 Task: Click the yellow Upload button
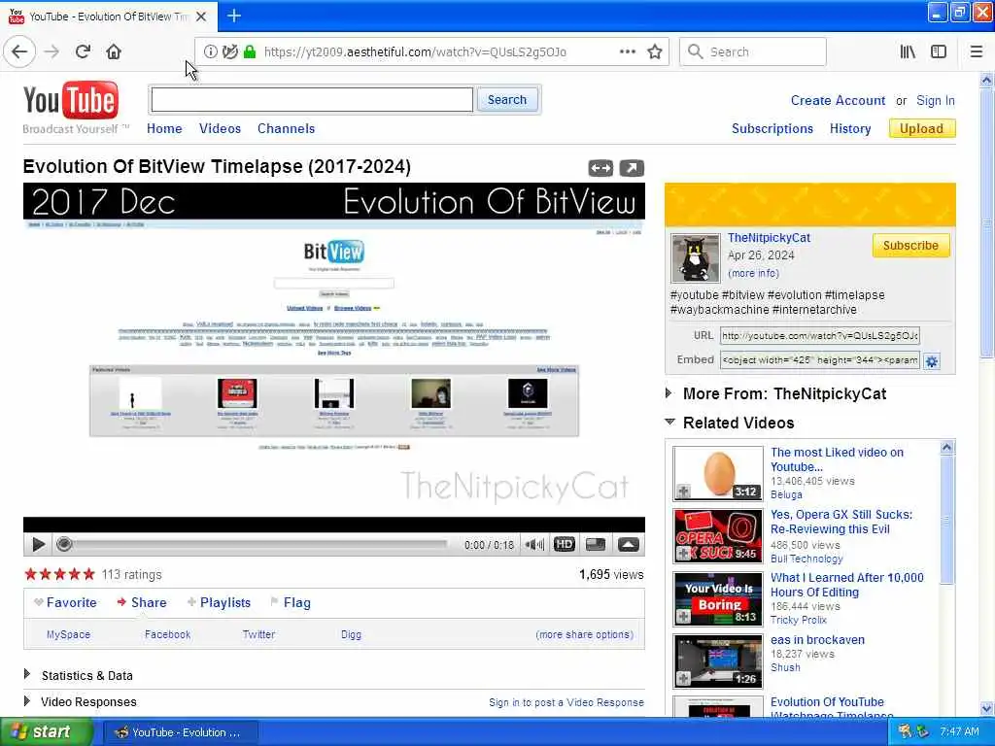point(921,129)
